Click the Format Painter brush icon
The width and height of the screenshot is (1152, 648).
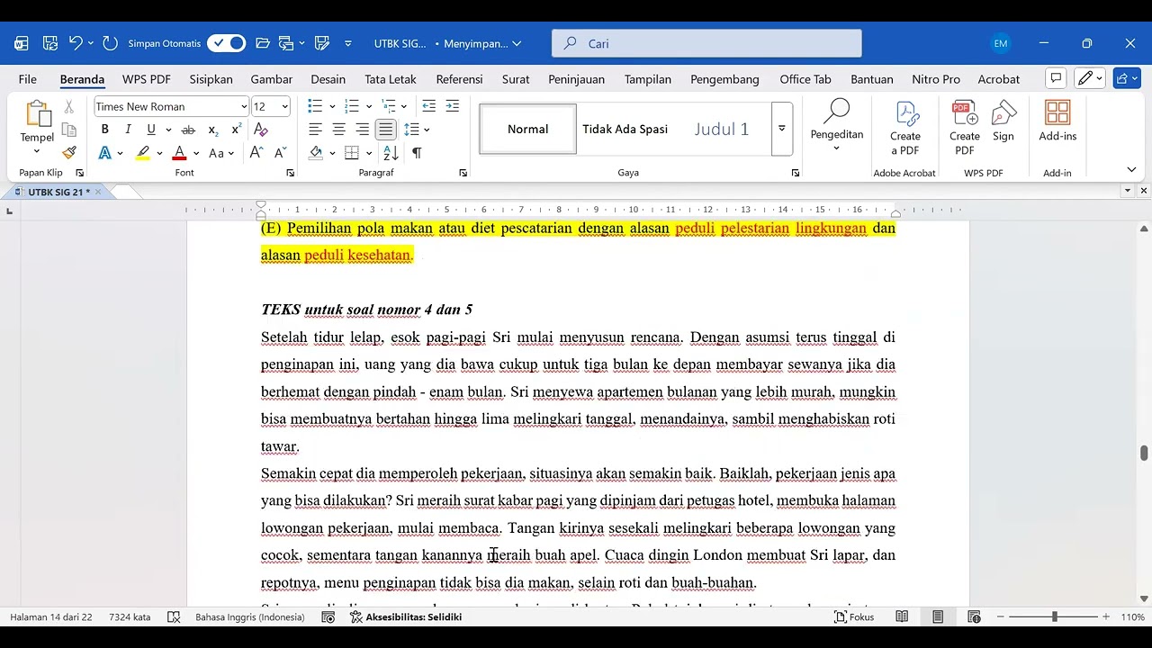[69, 153]
